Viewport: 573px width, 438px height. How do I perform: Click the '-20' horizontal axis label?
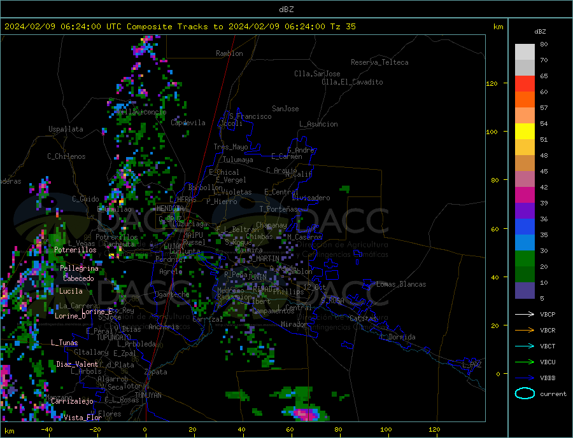(95, 430)
